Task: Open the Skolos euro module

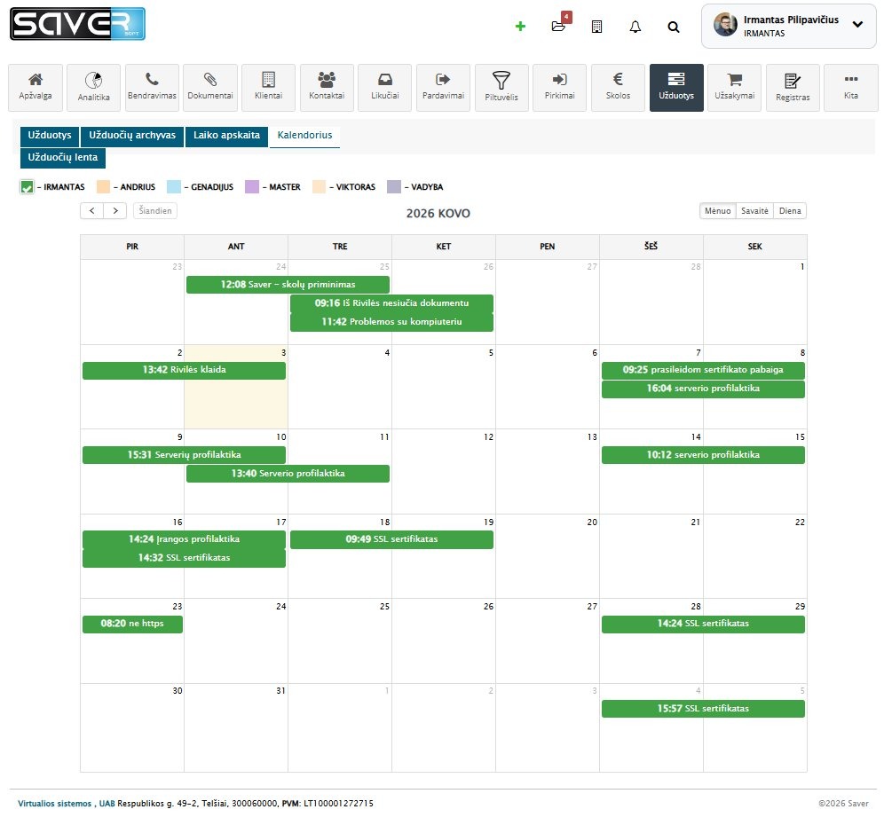Action: (618, 87)
